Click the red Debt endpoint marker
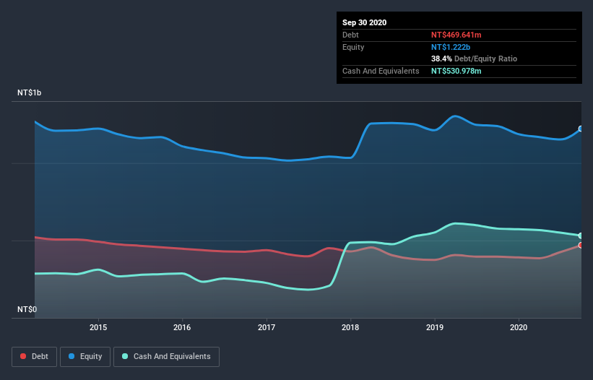The image size is (593, 380). tap(581, 246)
